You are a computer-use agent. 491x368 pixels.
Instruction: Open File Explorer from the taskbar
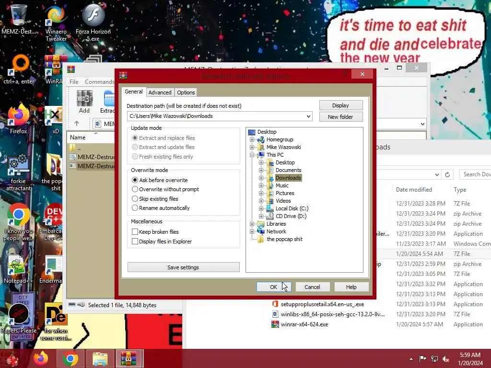pos(100,358)
